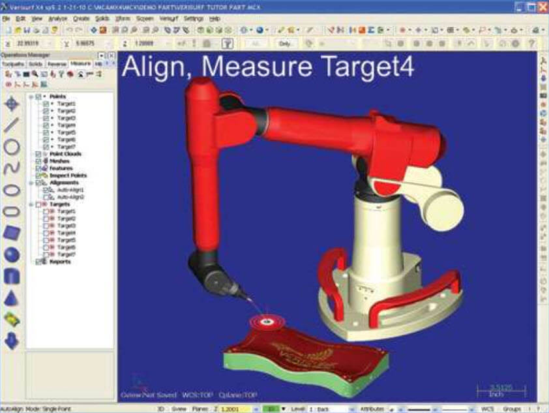Click the Save file toolbar icon
This screenshot has width=549, height=413.
tap(27, 31)
